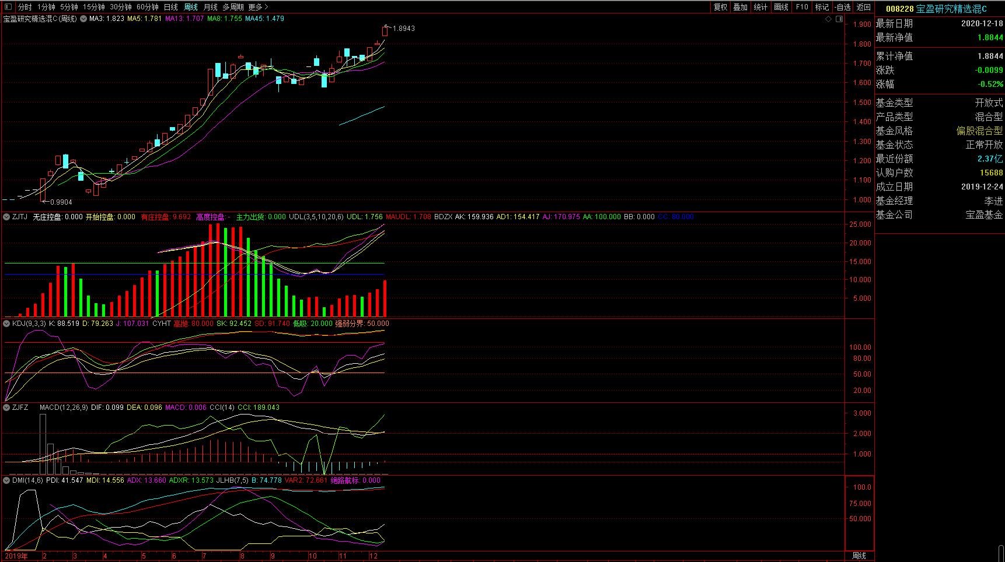Screen dimensions: 1005x562
Task: Click the 涨幅 value -0.52%
Action: pos(991,85)
